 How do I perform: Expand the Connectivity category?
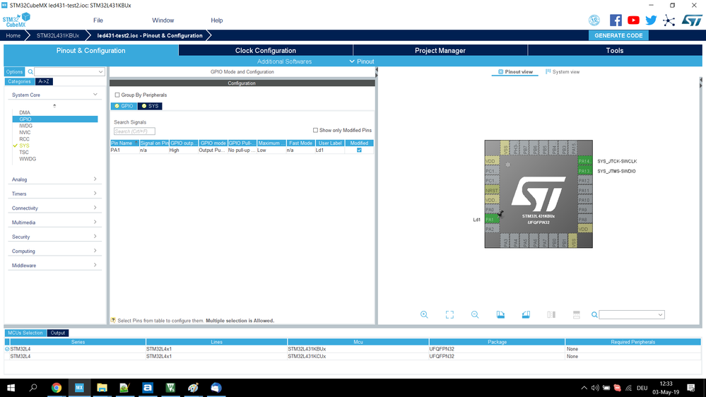(x=95, y=208)
